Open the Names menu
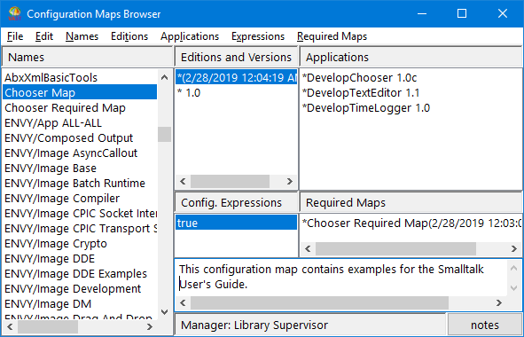Screen dimensions: 524x337 point(82,36)
